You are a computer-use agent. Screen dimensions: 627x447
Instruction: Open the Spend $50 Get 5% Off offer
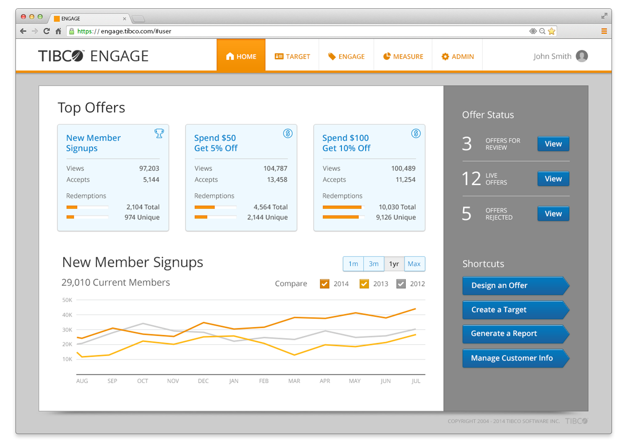[216, 143]
